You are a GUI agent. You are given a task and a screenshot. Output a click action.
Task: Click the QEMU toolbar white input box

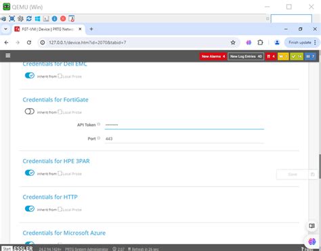click(291, 18)
